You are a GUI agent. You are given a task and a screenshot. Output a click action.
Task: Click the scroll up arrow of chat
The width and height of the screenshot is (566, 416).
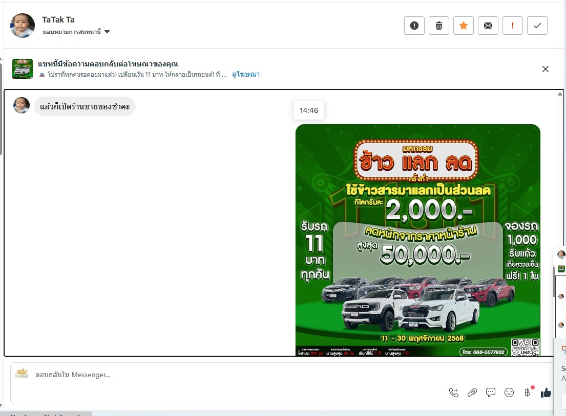(560, 94)
